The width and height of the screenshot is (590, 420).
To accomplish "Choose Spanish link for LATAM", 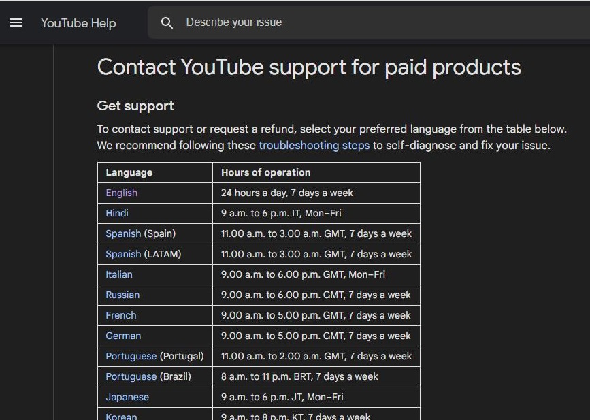I will click(123, 254).
